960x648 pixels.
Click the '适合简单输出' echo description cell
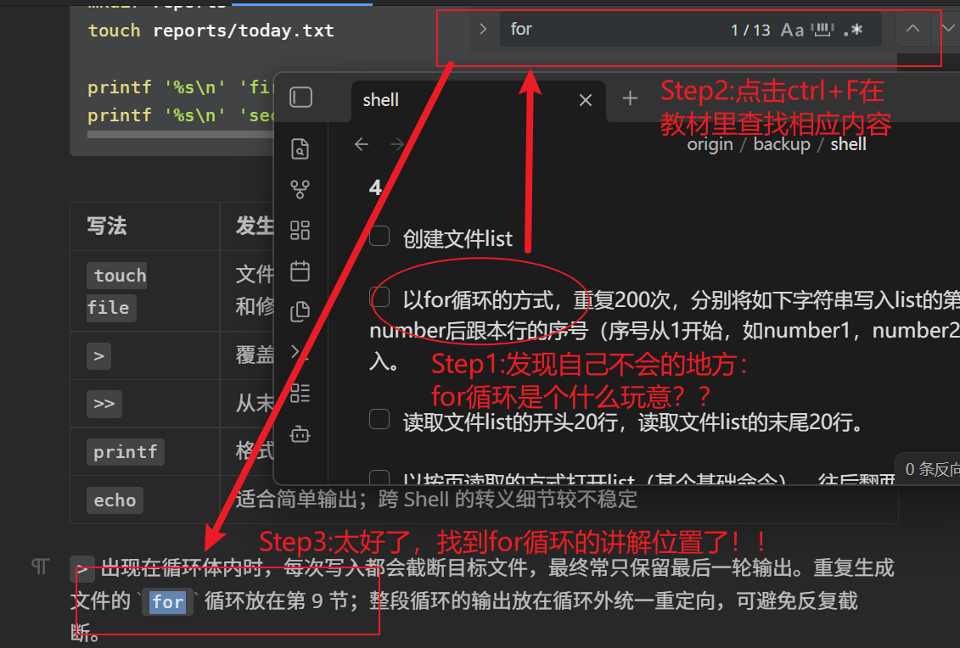tap(436, 500)
